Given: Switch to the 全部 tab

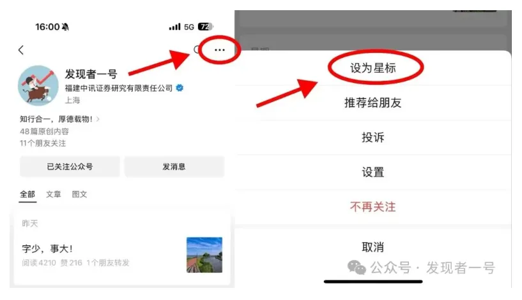Looking at the screenshot, I should (x=27, y=194).
